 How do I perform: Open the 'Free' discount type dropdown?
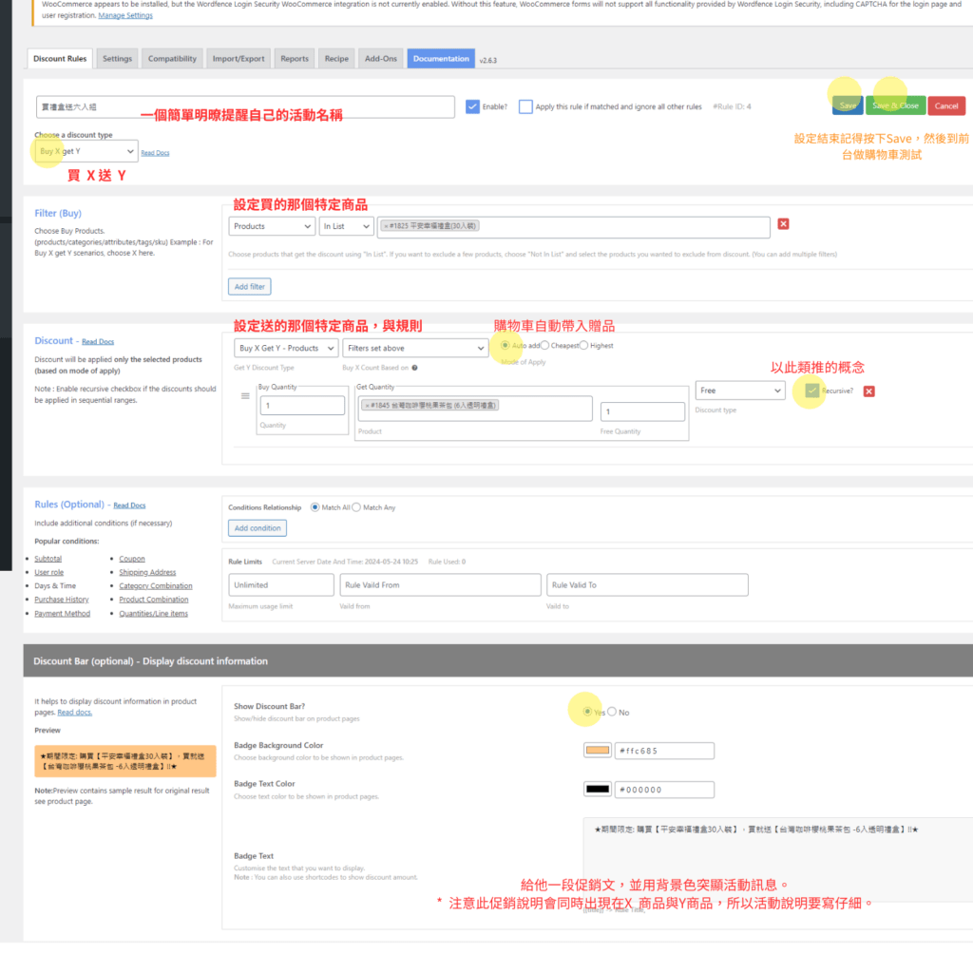point(739,391)
